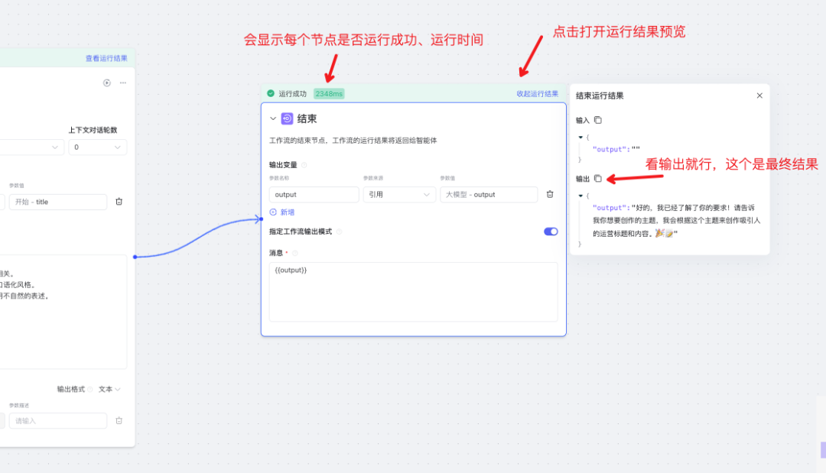Open the more options ... icon
Image resolution: width=826 pixels, height=473 pixels.
point(122,83)
